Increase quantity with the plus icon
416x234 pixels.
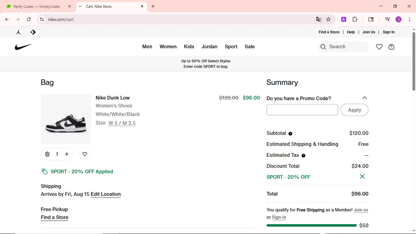tap(67, 154)
